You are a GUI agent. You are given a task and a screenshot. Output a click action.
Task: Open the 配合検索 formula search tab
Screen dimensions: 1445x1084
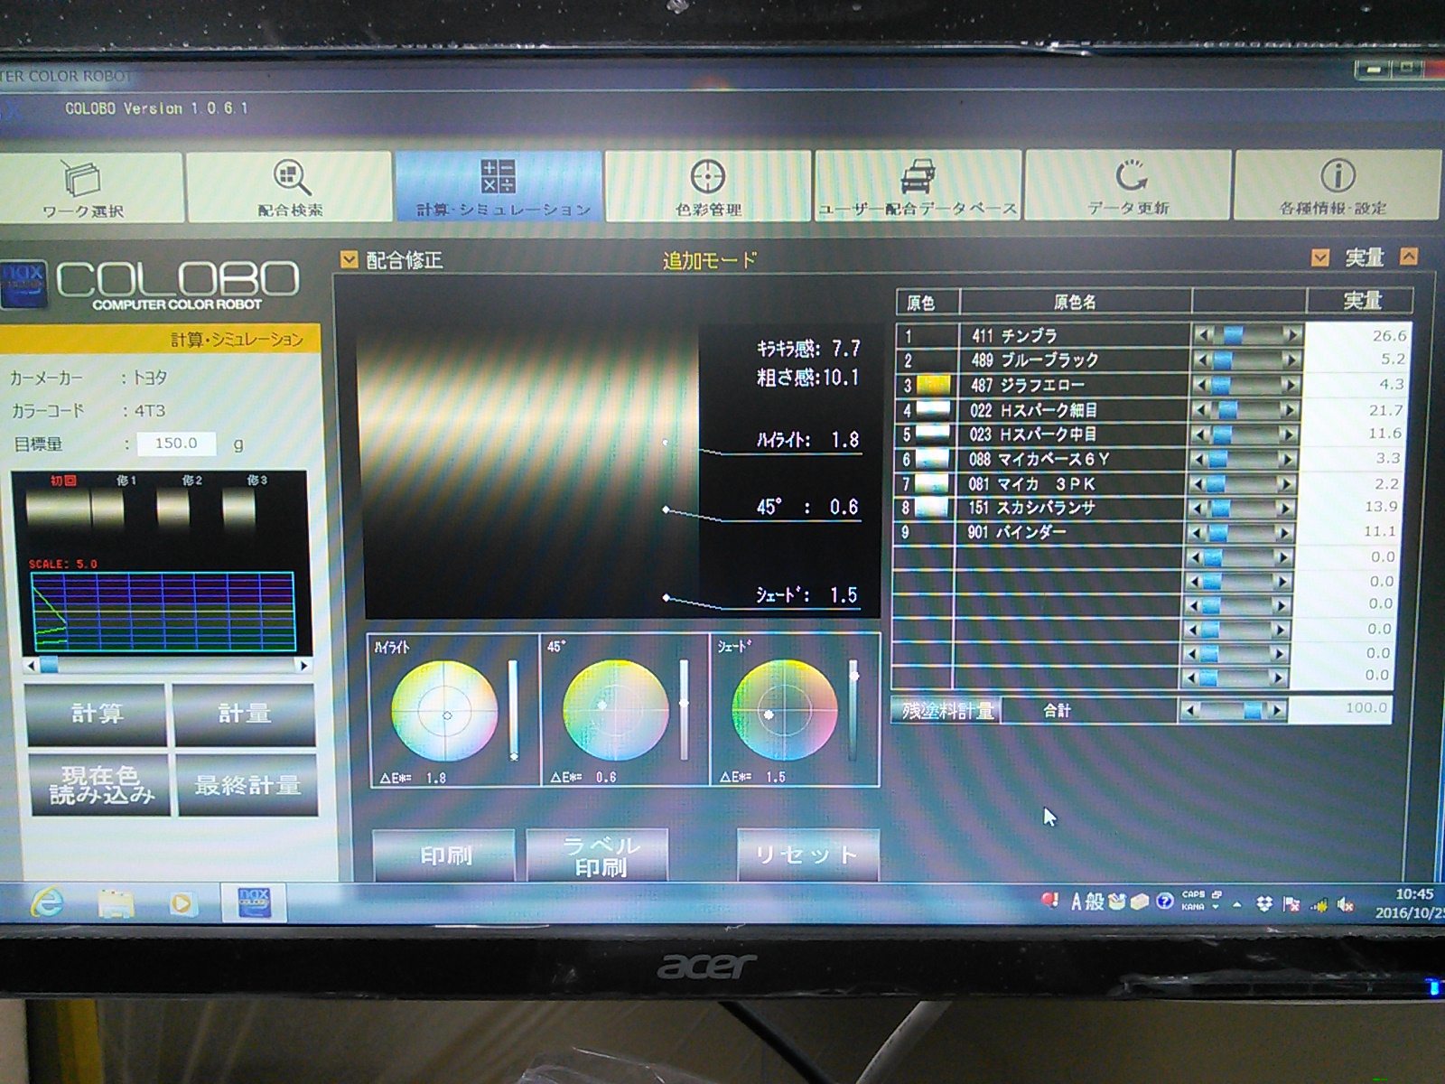[x=289, y=187]
